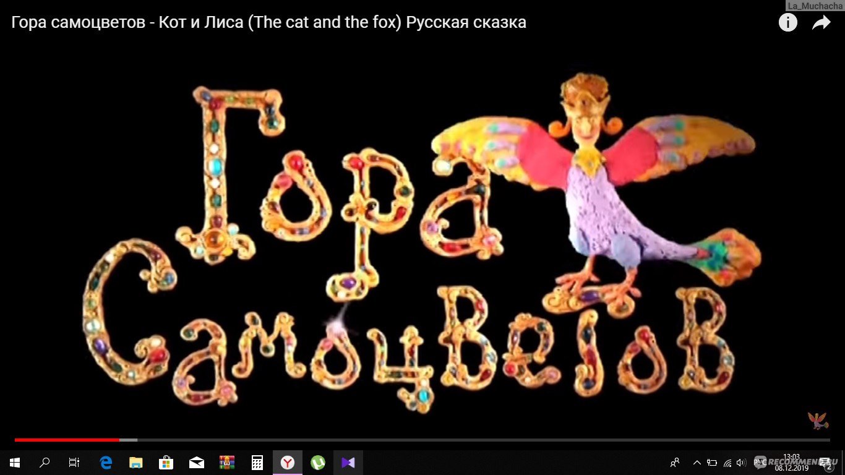The image size is (845, 475).
Task: Open the volume control in the tray
Action: tap(740, 462)
